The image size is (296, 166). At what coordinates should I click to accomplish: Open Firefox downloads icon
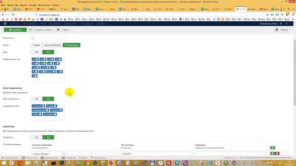coord(267,14)
